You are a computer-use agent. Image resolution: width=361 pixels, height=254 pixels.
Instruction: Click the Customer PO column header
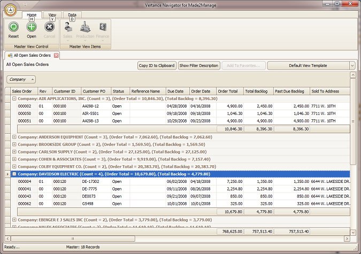click(96, 91)
